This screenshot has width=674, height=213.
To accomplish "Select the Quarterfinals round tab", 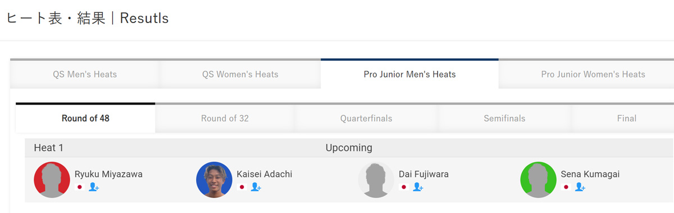I will click(366, 119).
